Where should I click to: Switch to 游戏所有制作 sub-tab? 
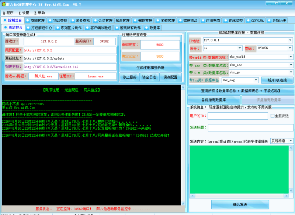(x=128, y=28)
